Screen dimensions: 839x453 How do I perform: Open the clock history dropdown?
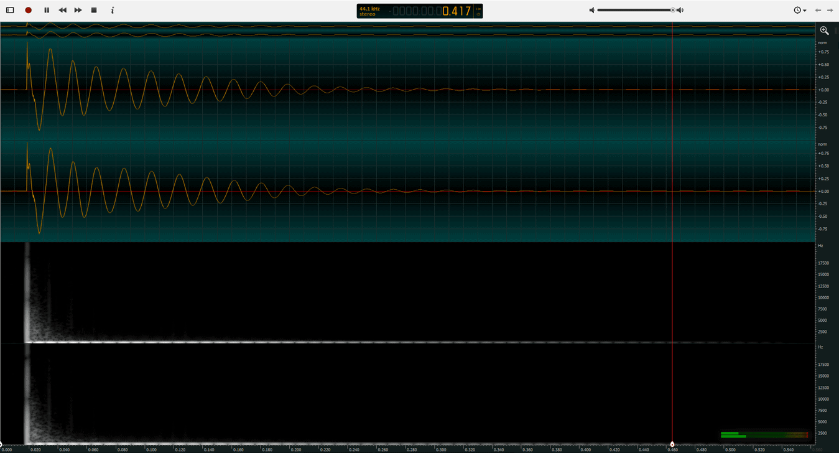800,10
